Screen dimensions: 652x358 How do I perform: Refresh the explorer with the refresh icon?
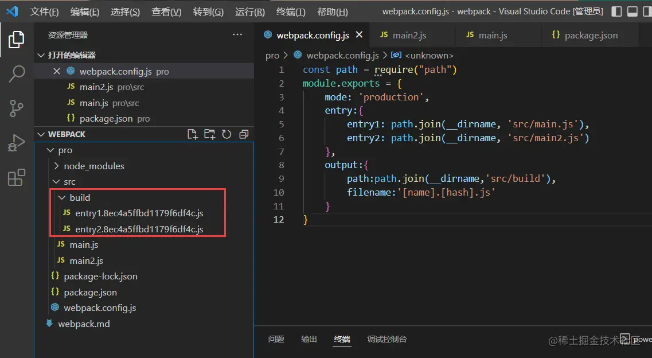coord(227,134)
